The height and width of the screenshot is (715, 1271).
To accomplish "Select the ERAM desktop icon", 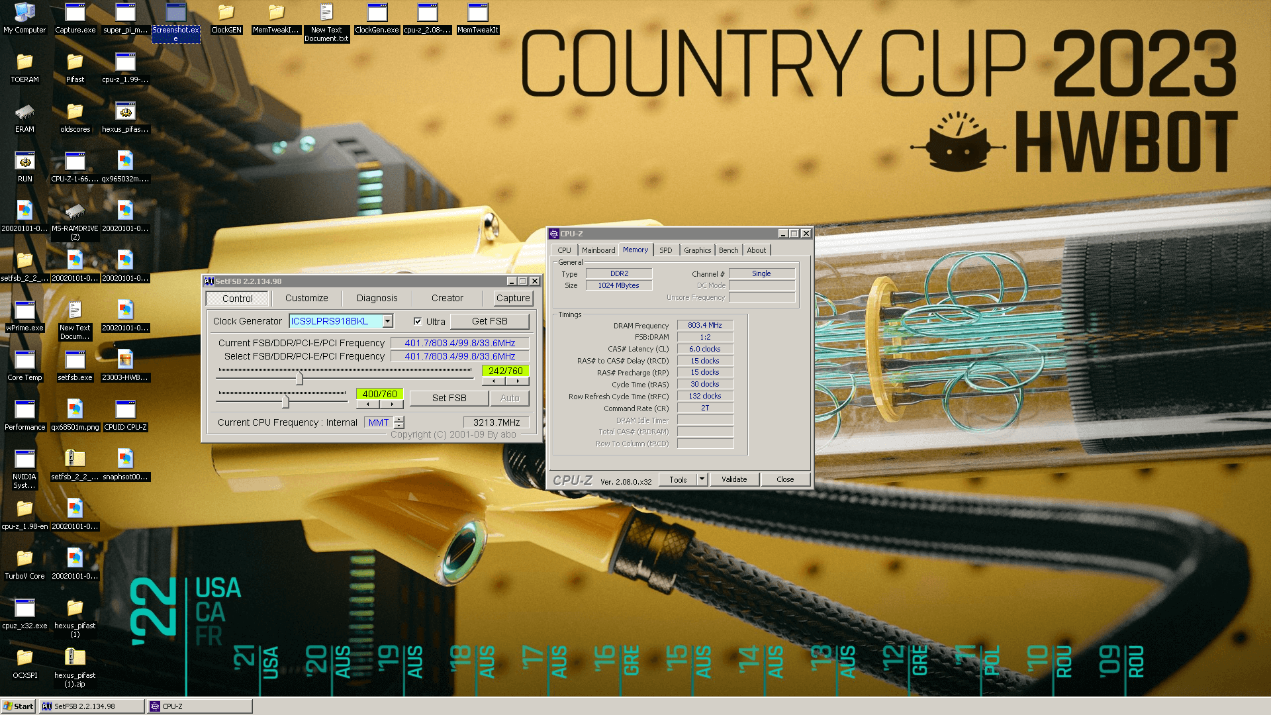I will pyautogui.click(x=24, y=118).
